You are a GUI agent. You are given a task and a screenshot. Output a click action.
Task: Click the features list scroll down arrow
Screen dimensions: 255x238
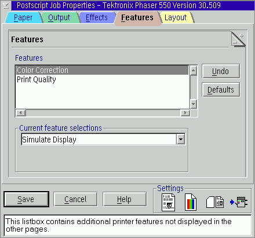point(194,104)
